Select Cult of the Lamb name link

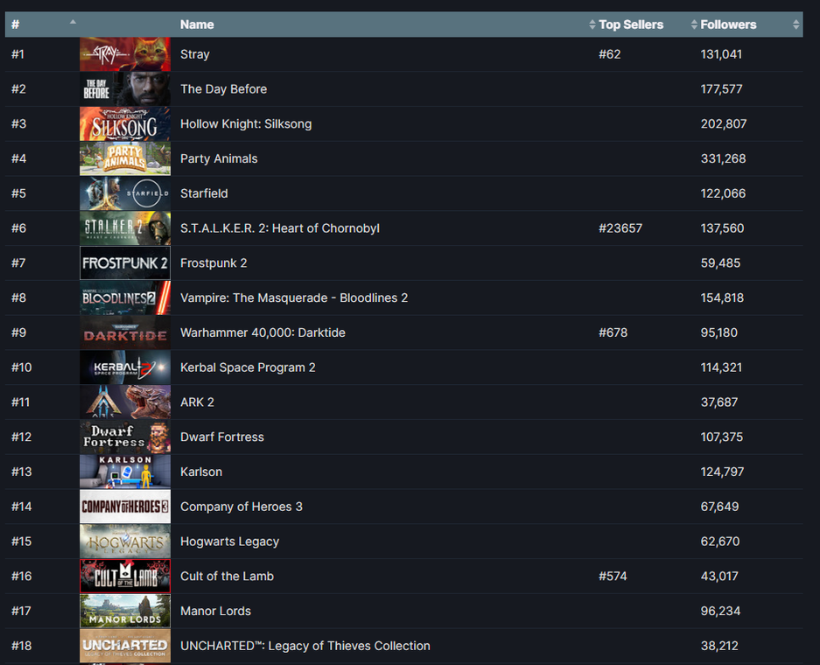tap(227, 576)
